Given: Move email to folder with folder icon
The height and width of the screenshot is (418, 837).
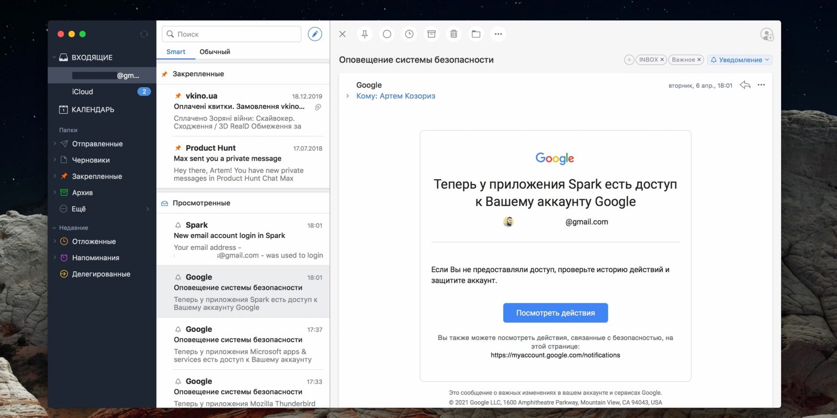Looking at the screenshot, I should pos(476,34).
